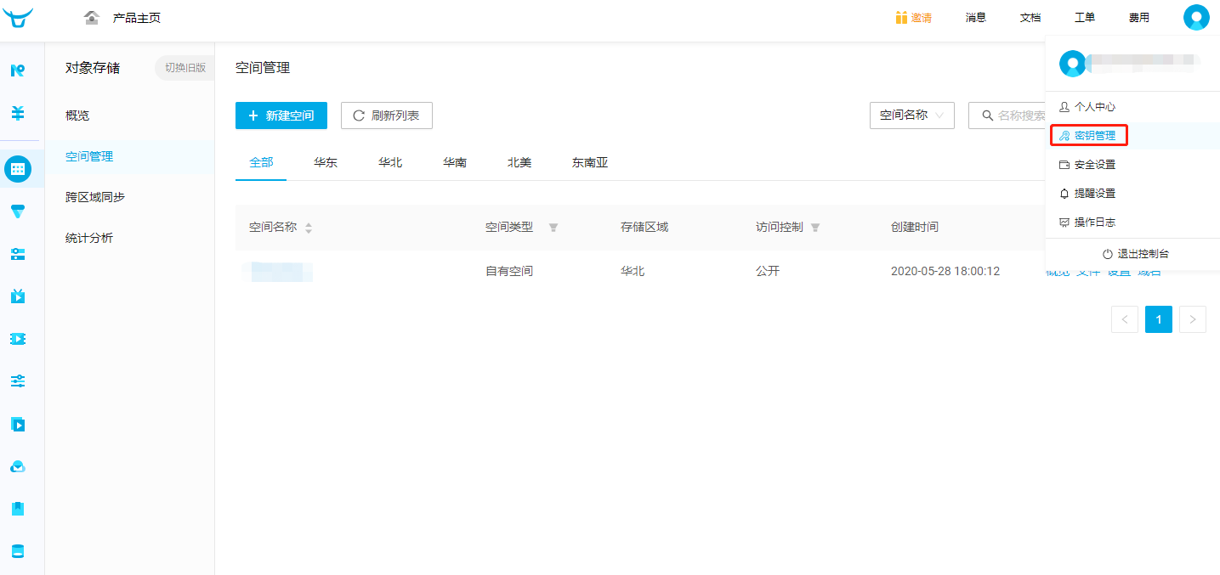Switch to the 华东 region tab
Image resolution: width=1220 pixels, height=575 pixels.
[326, 162]
